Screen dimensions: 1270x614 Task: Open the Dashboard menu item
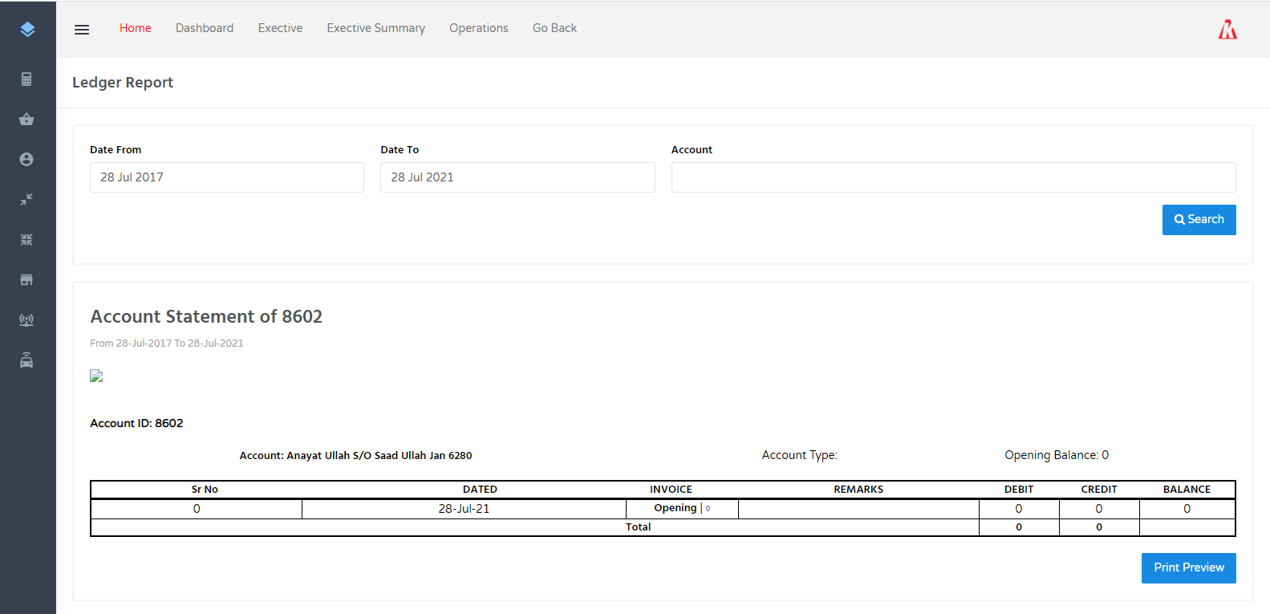(x=205, y=28)
